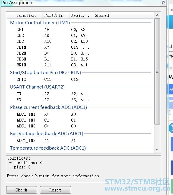Close the Pin Assignment dialog
Screen dimensions: 173x195
coord(164,3)
